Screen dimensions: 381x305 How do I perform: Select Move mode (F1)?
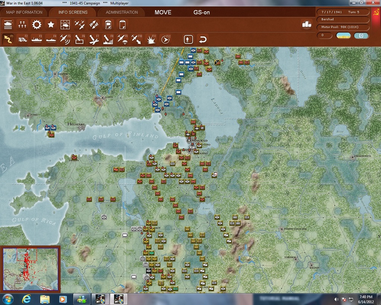(8, 39)
